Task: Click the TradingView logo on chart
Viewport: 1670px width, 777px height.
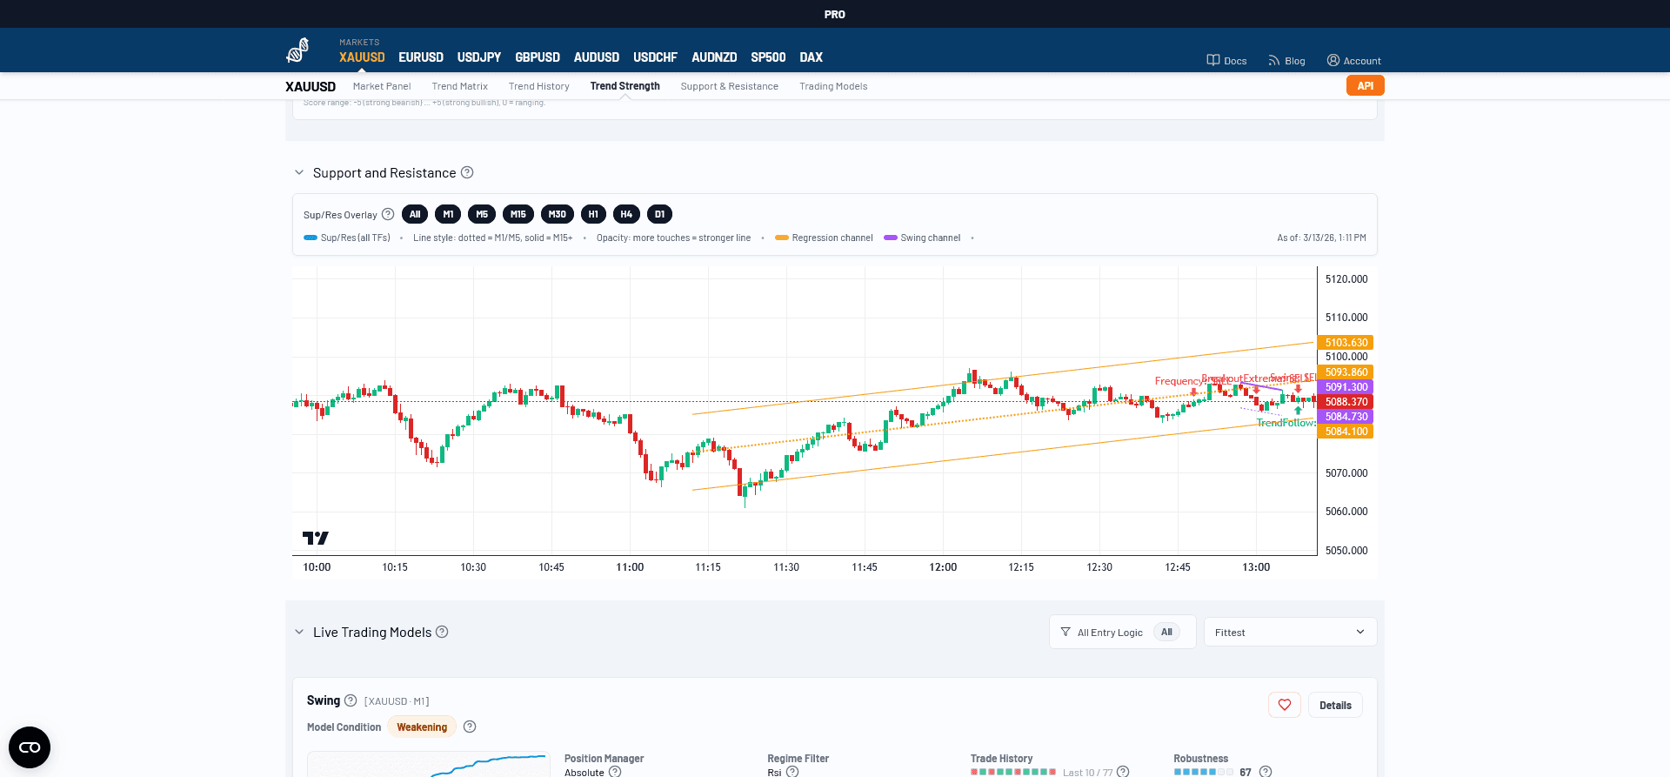Action: (x=315, y=538)
